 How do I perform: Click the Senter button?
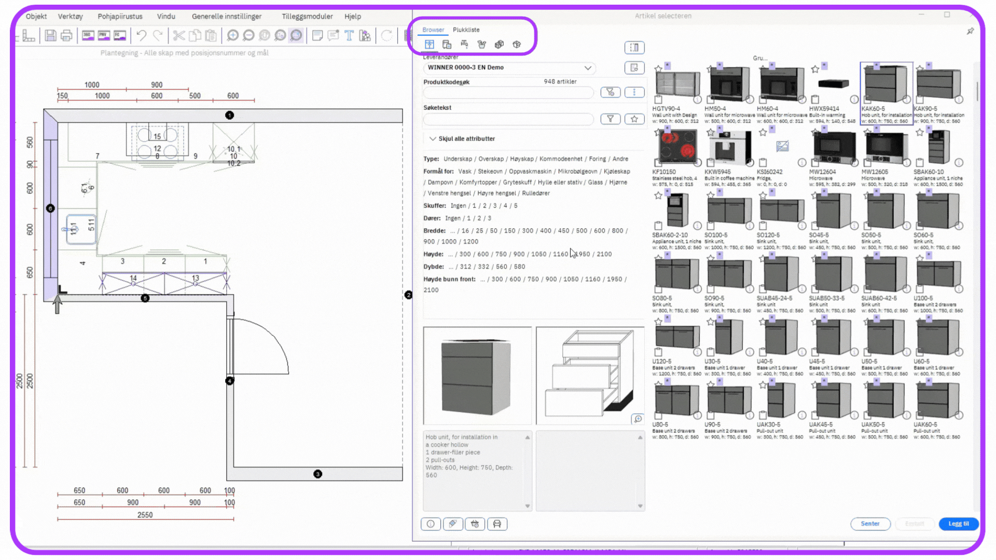870,524
